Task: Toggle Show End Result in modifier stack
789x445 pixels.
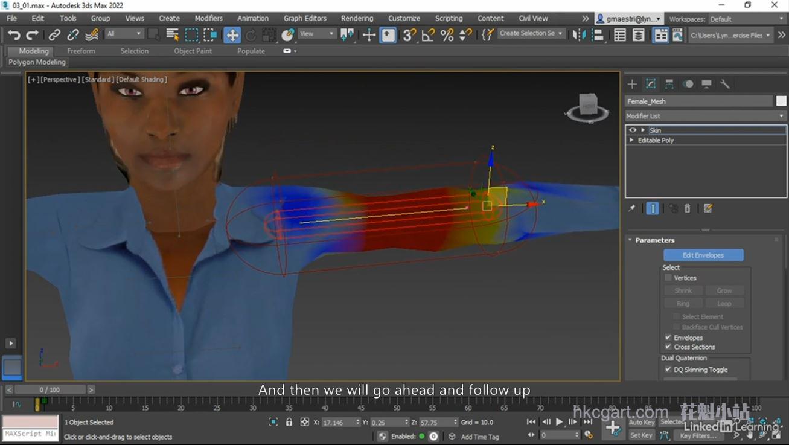Action: [653, 208]
